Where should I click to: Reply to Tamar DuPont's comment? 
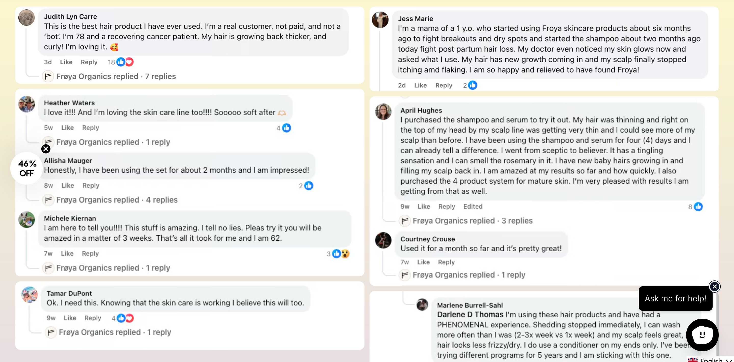(93, 318)
